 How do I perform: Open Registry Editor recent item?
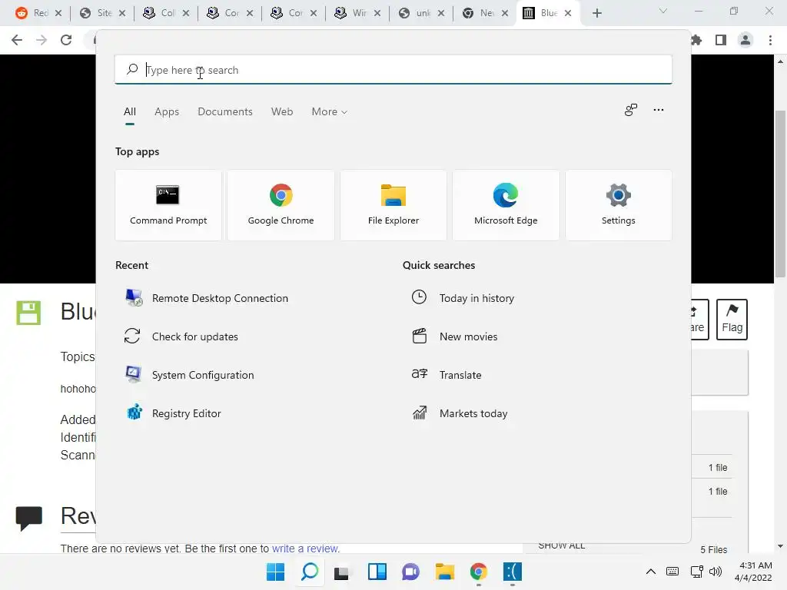click(x=173, y=413)
